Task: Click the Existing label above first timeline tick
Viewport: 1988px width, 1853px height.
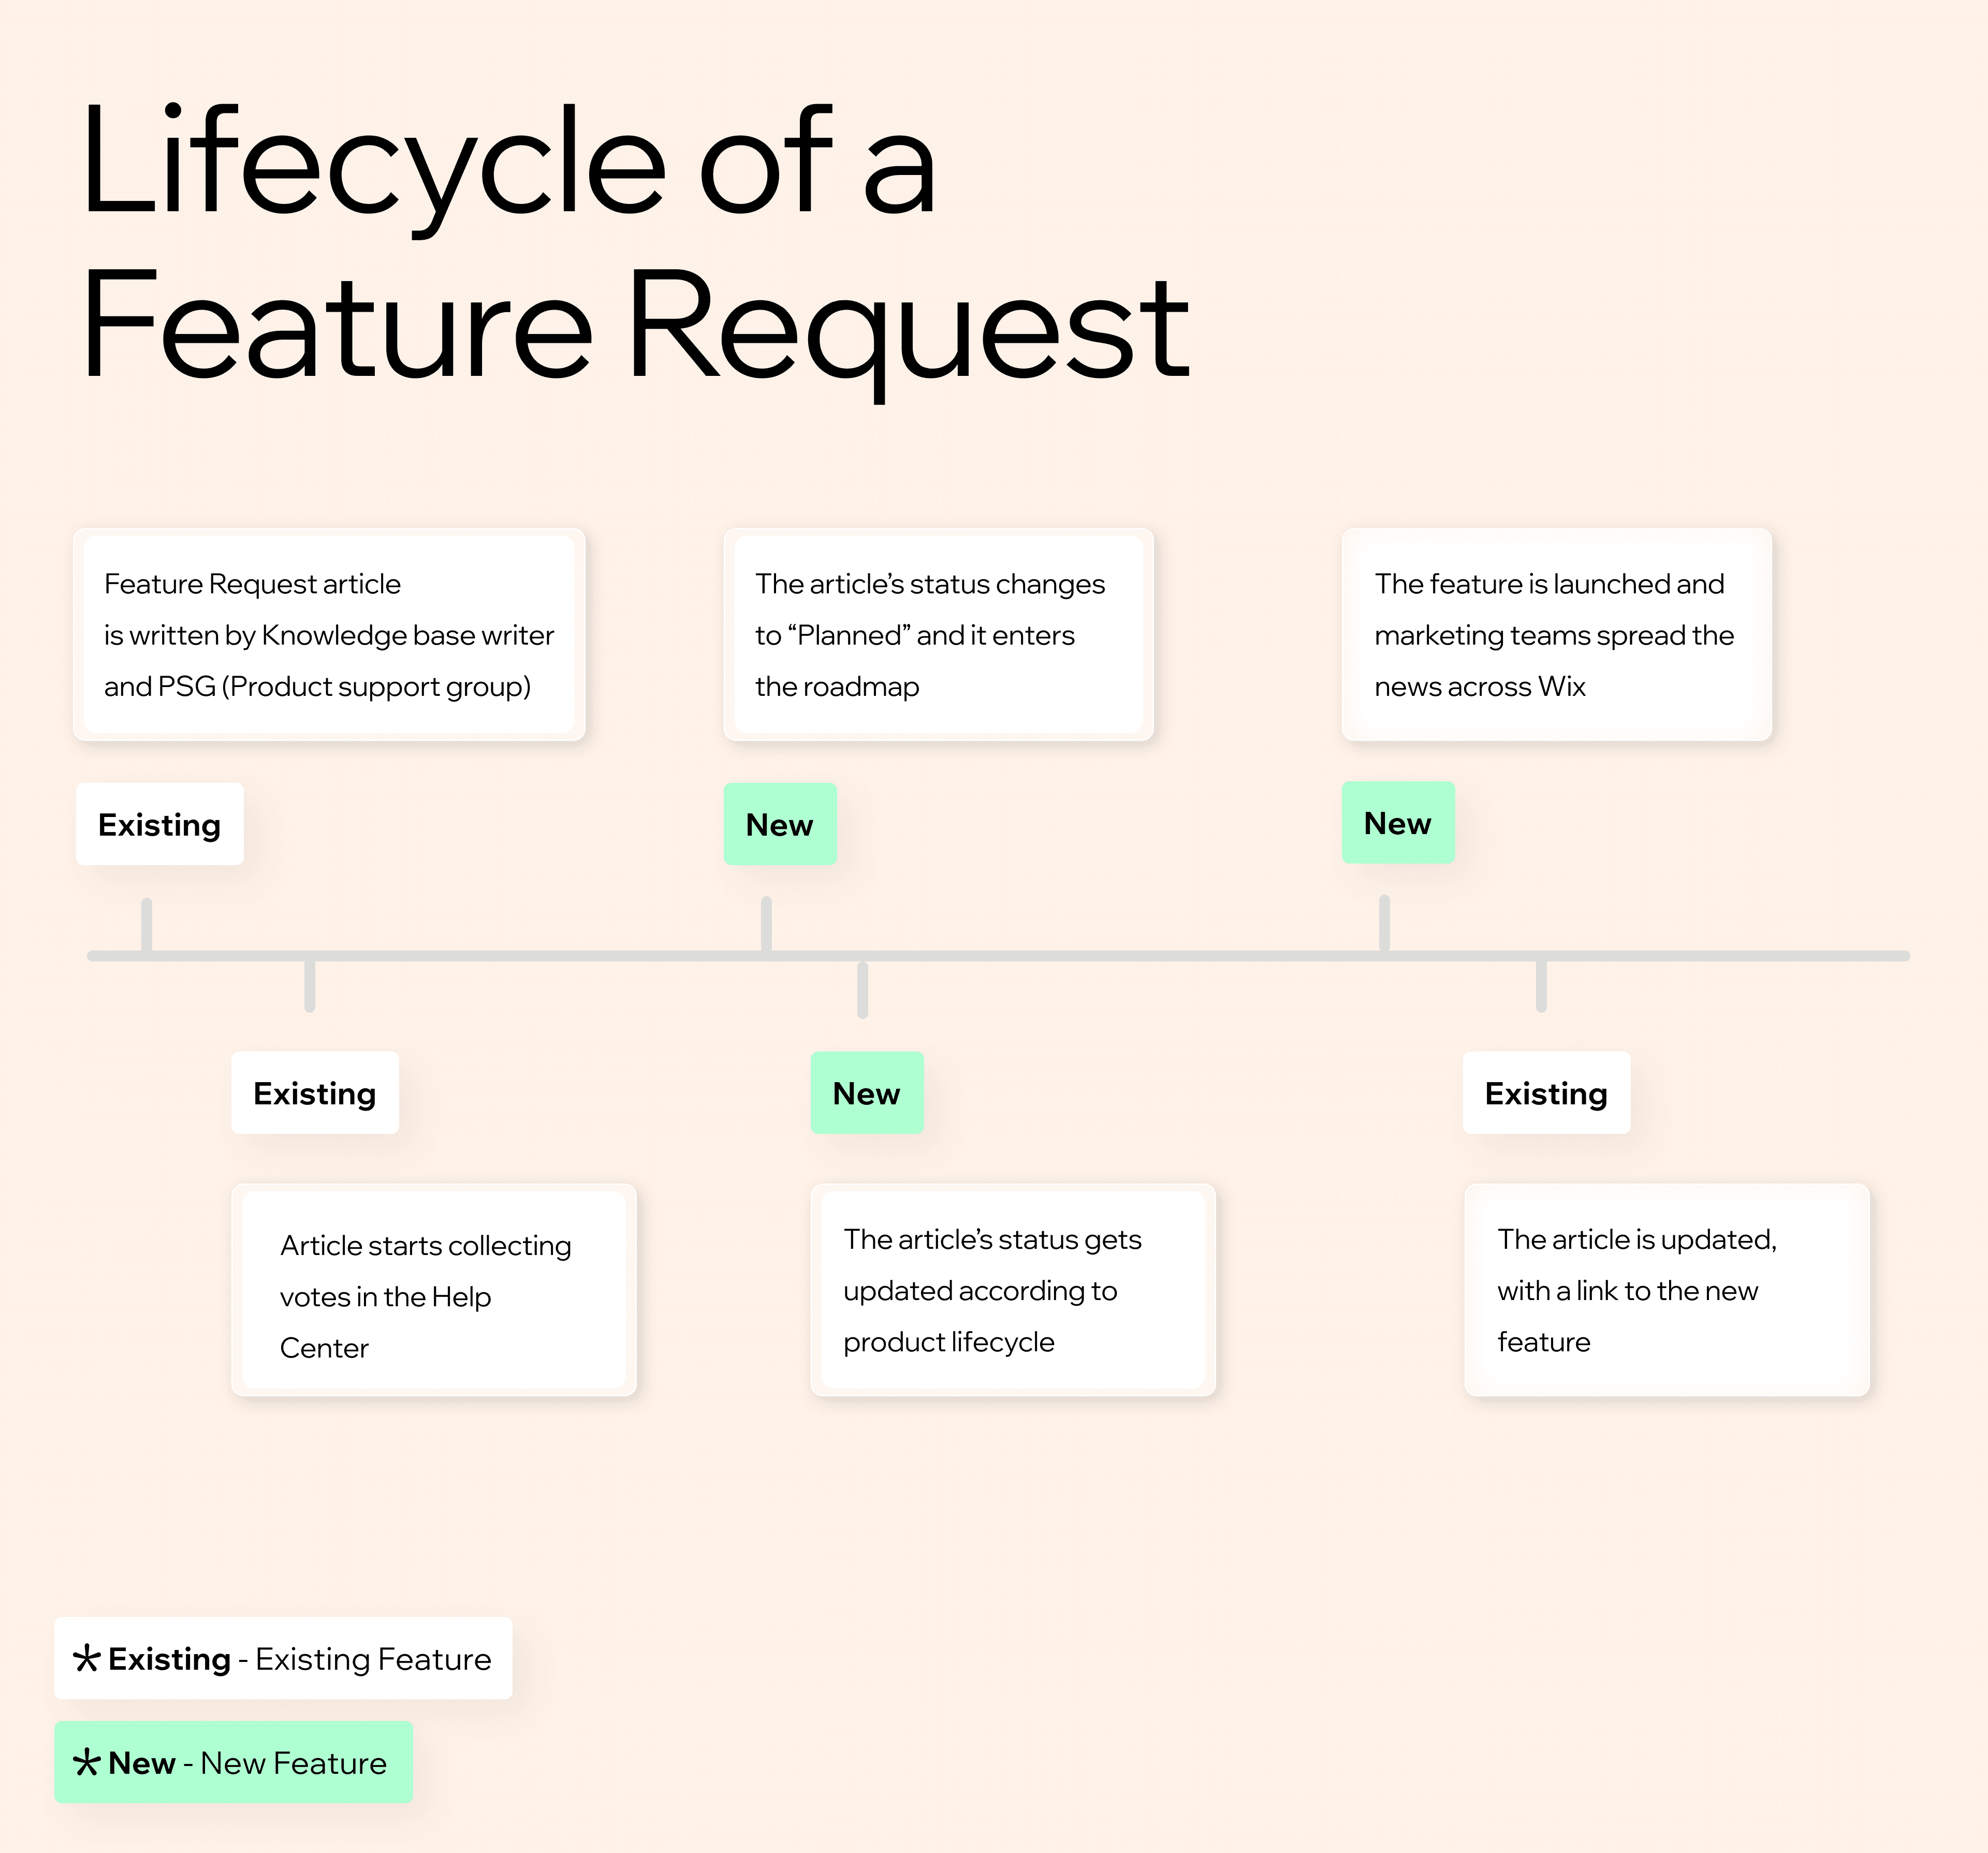Action: tap(159, 824)
